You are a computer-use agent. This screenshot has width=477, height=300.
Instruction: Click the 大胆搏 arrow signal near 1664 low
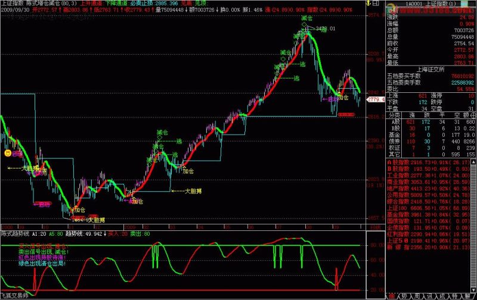(x=97, y=220)
